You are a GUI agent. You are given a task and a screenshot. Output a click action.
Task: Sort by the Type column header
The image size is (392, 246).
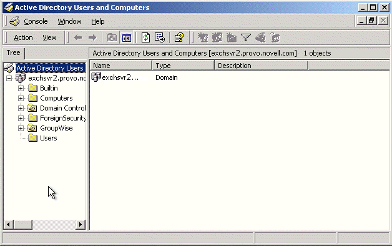(184, 66)
